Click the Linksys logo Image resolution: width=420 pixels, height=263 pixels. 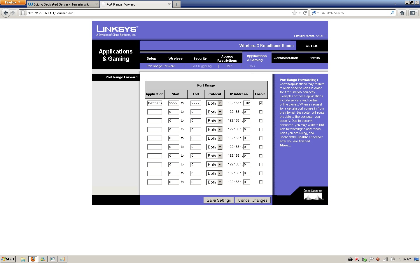(x=117, y=31)
